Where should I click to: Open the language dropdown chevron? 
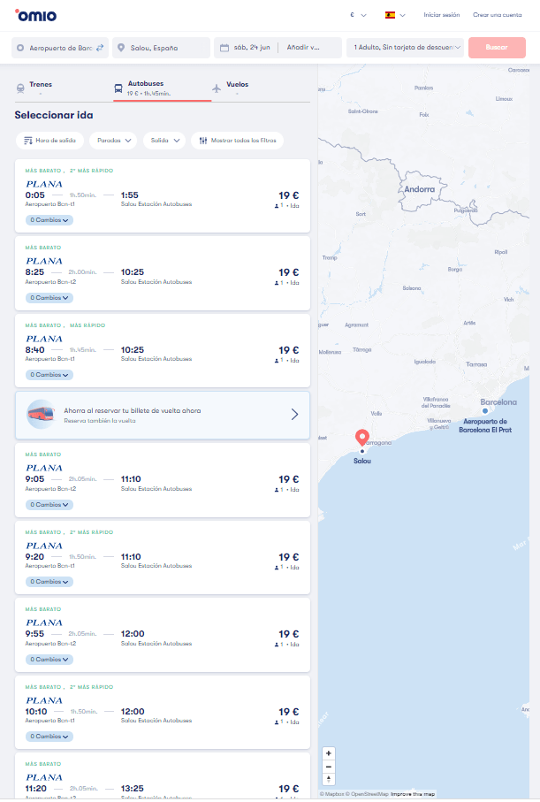[x=402, y=15]
